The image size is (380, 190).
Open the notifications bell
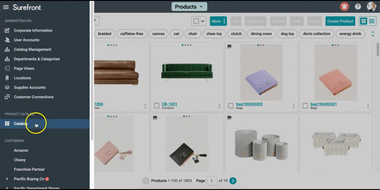tap(344, 7)
